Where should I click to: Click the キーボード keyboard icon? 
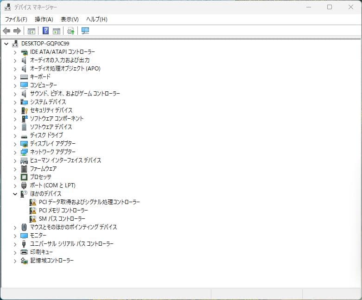click(24, 77)
